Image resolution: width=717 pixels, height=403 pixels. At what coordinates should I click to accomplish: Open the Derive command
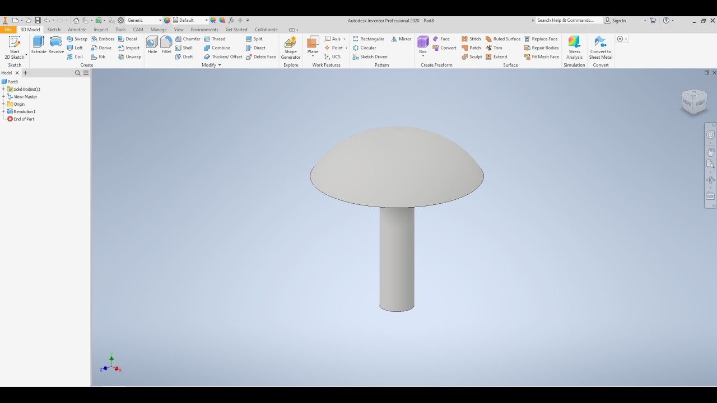coord(101,48)
